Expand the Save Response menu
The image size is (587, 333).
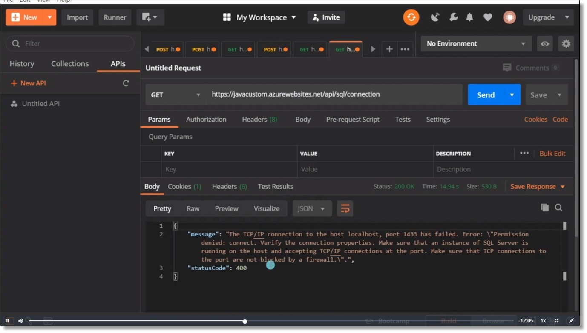coord(538,186)
